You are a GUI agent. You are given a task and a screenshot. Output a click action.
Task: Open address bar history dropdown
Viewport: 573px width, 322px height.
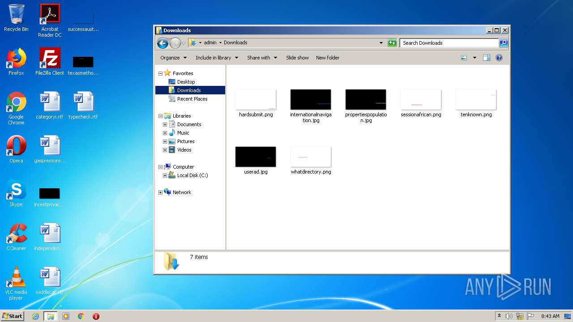pyautogui.click(x=381, y=43)
